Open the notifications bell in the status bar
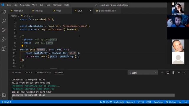This screenshot has height=106, width=189. coord(185,102)
